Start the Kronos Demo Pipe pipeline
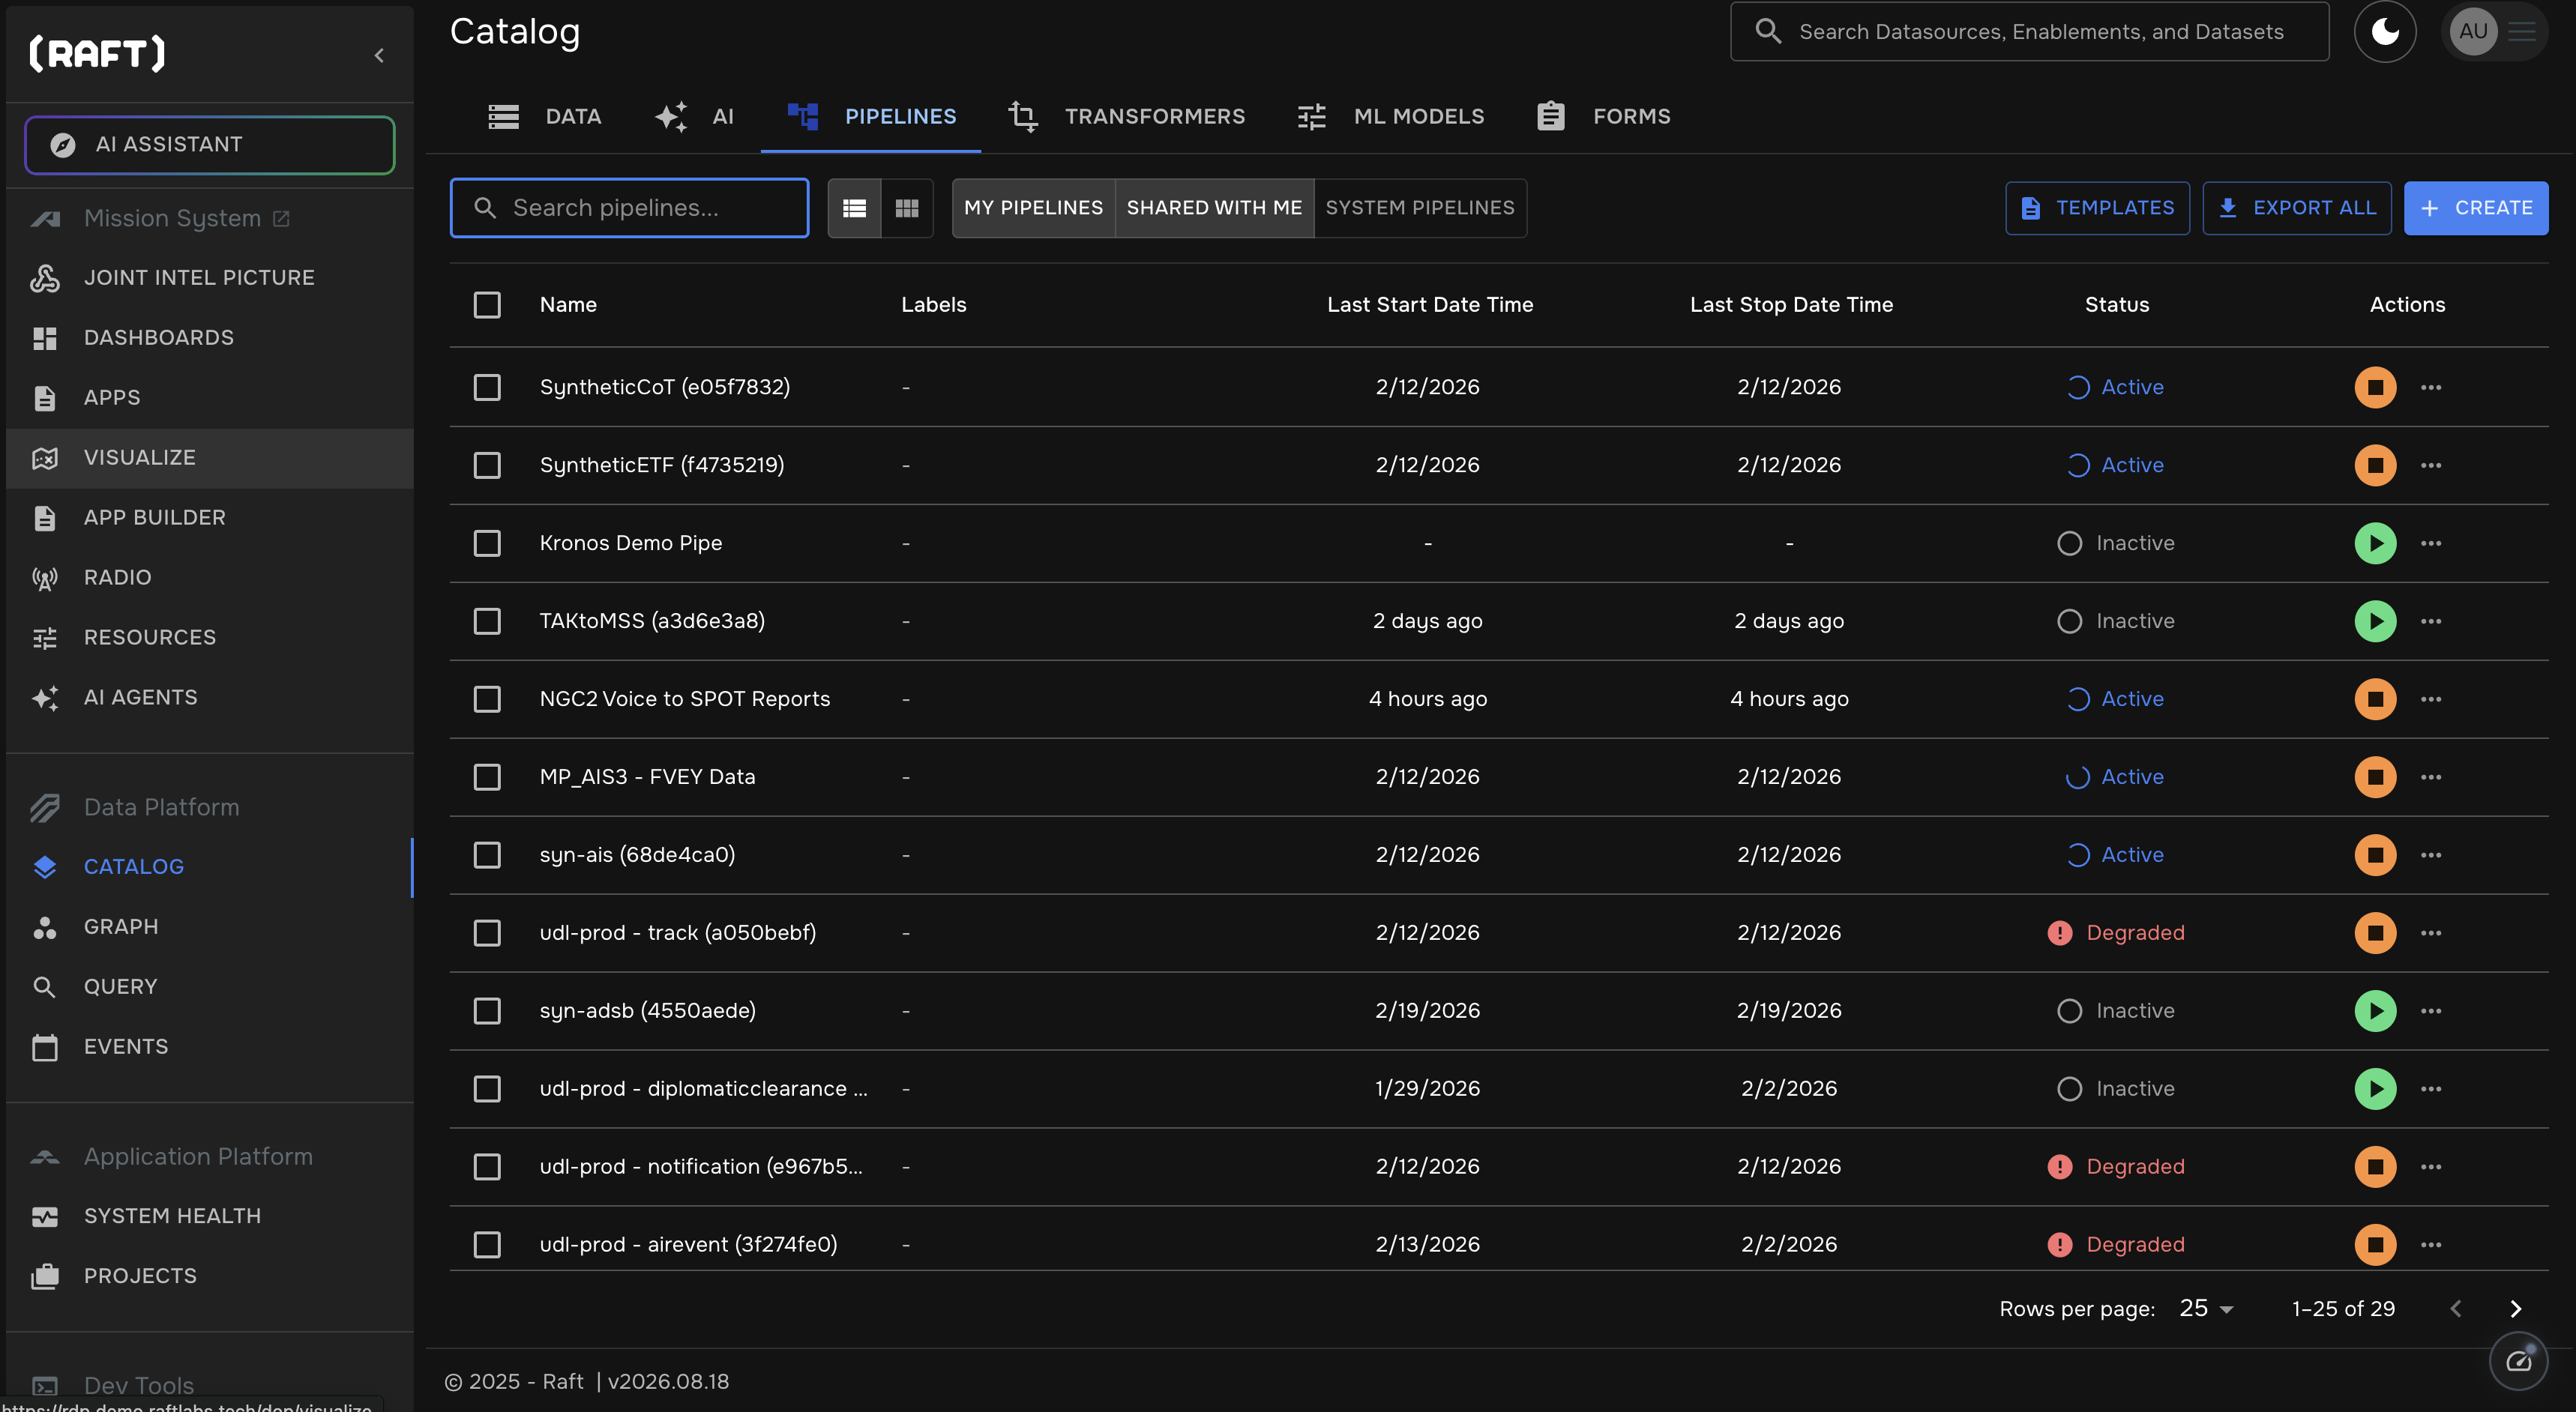2576x1412 pixels. coord(2375,543)
